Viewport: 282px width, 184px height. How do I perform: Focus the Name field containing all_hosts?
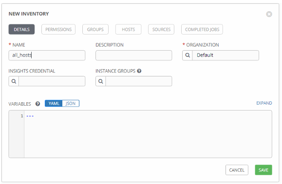[x=47, y=55]
